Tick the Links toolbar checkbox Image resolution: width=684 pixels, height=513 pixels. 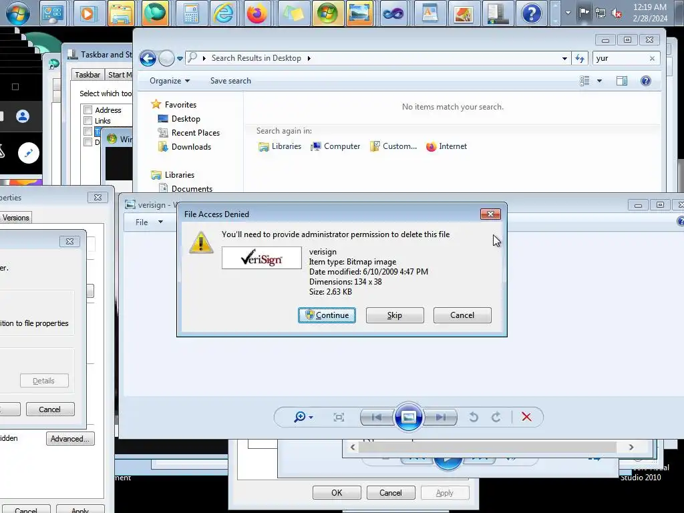pos(88,121)
